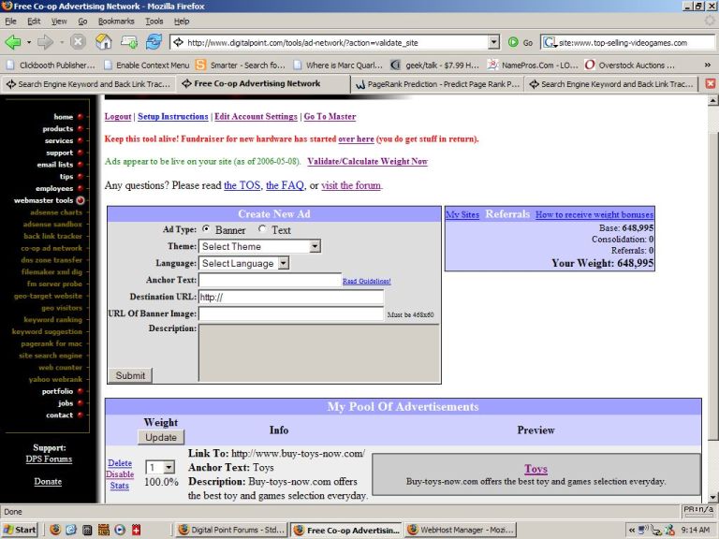This screenshot has height=539, width=719.
Task: Open the Smarter Search bookmark
Action: click(241, 66)
